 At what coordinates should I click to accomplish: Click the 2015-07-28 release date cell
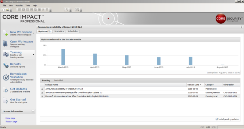point(193,96)
